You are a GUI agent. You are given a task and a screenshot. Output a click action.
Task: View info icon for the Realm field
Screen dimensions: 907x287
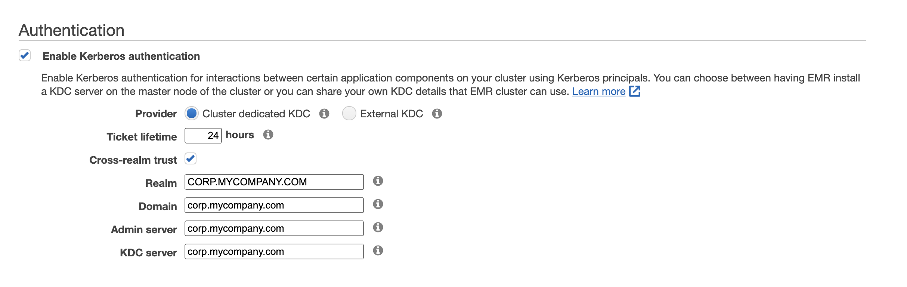click(x=378, y=181)
